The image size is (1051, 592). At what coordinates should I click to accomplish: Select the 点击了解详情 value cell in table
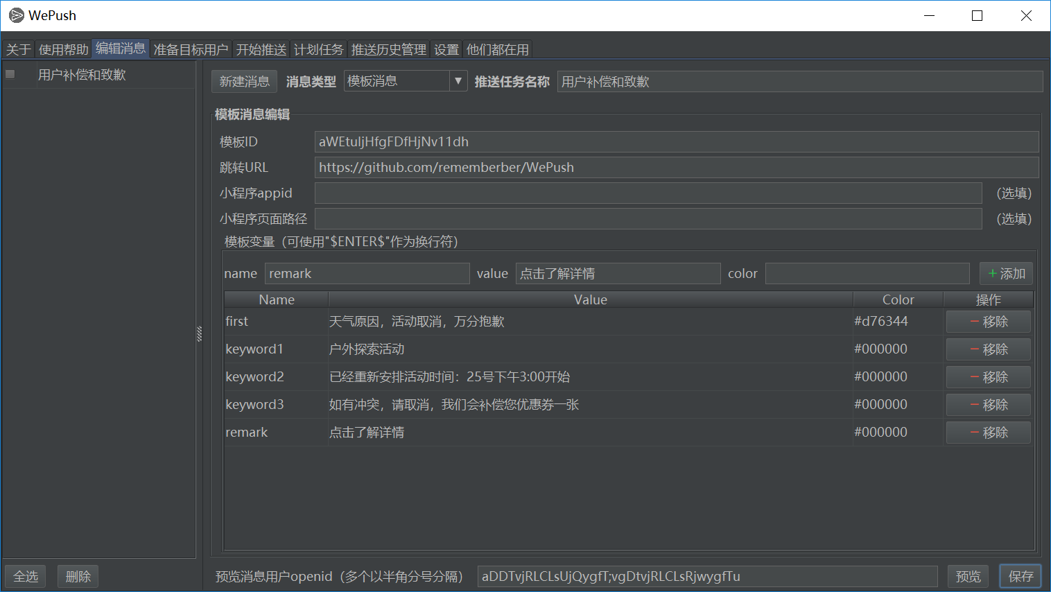(591, 432)
